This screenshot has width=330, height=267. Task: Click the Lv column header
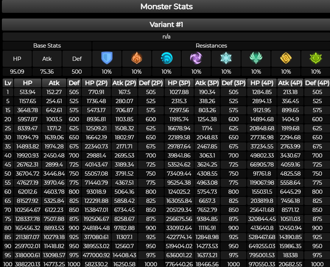8,83
